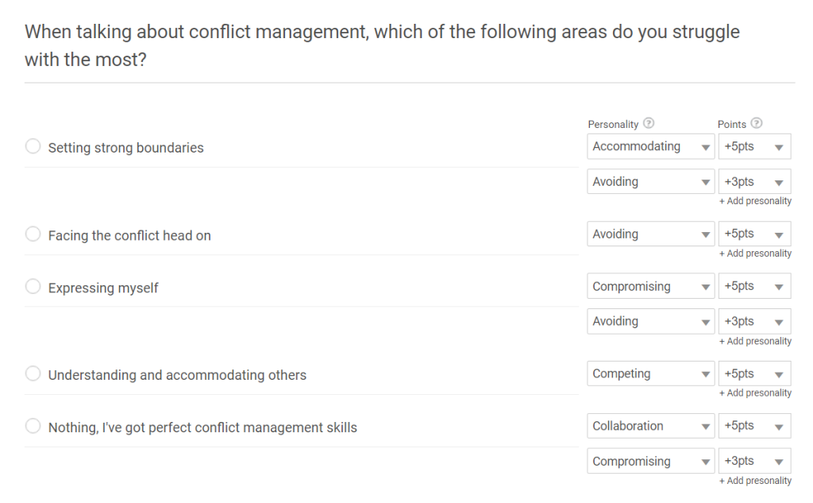Pick the 'Nothing, I've got perfect' radio option
Viewport: 813px width, 503px height.
pos(33,427)
